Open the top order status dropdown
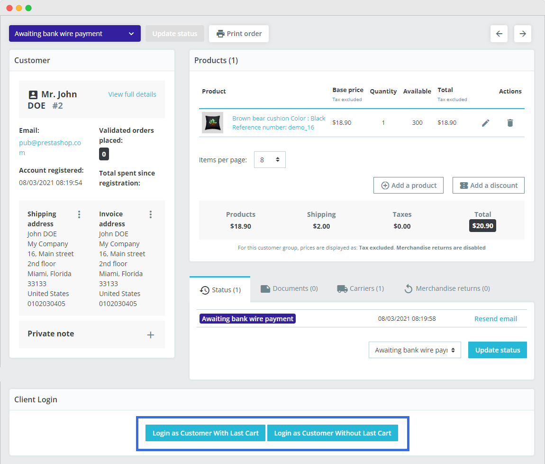Image resolution: width=545 pixels, height=464 pixels. [x=75, y=34]
